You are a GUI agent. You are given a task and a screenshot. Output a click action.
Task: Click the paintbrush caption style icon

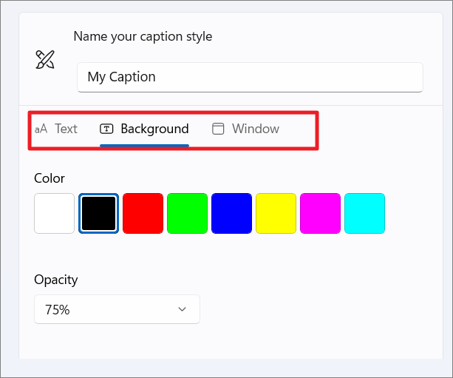click(x=45, y=60)
